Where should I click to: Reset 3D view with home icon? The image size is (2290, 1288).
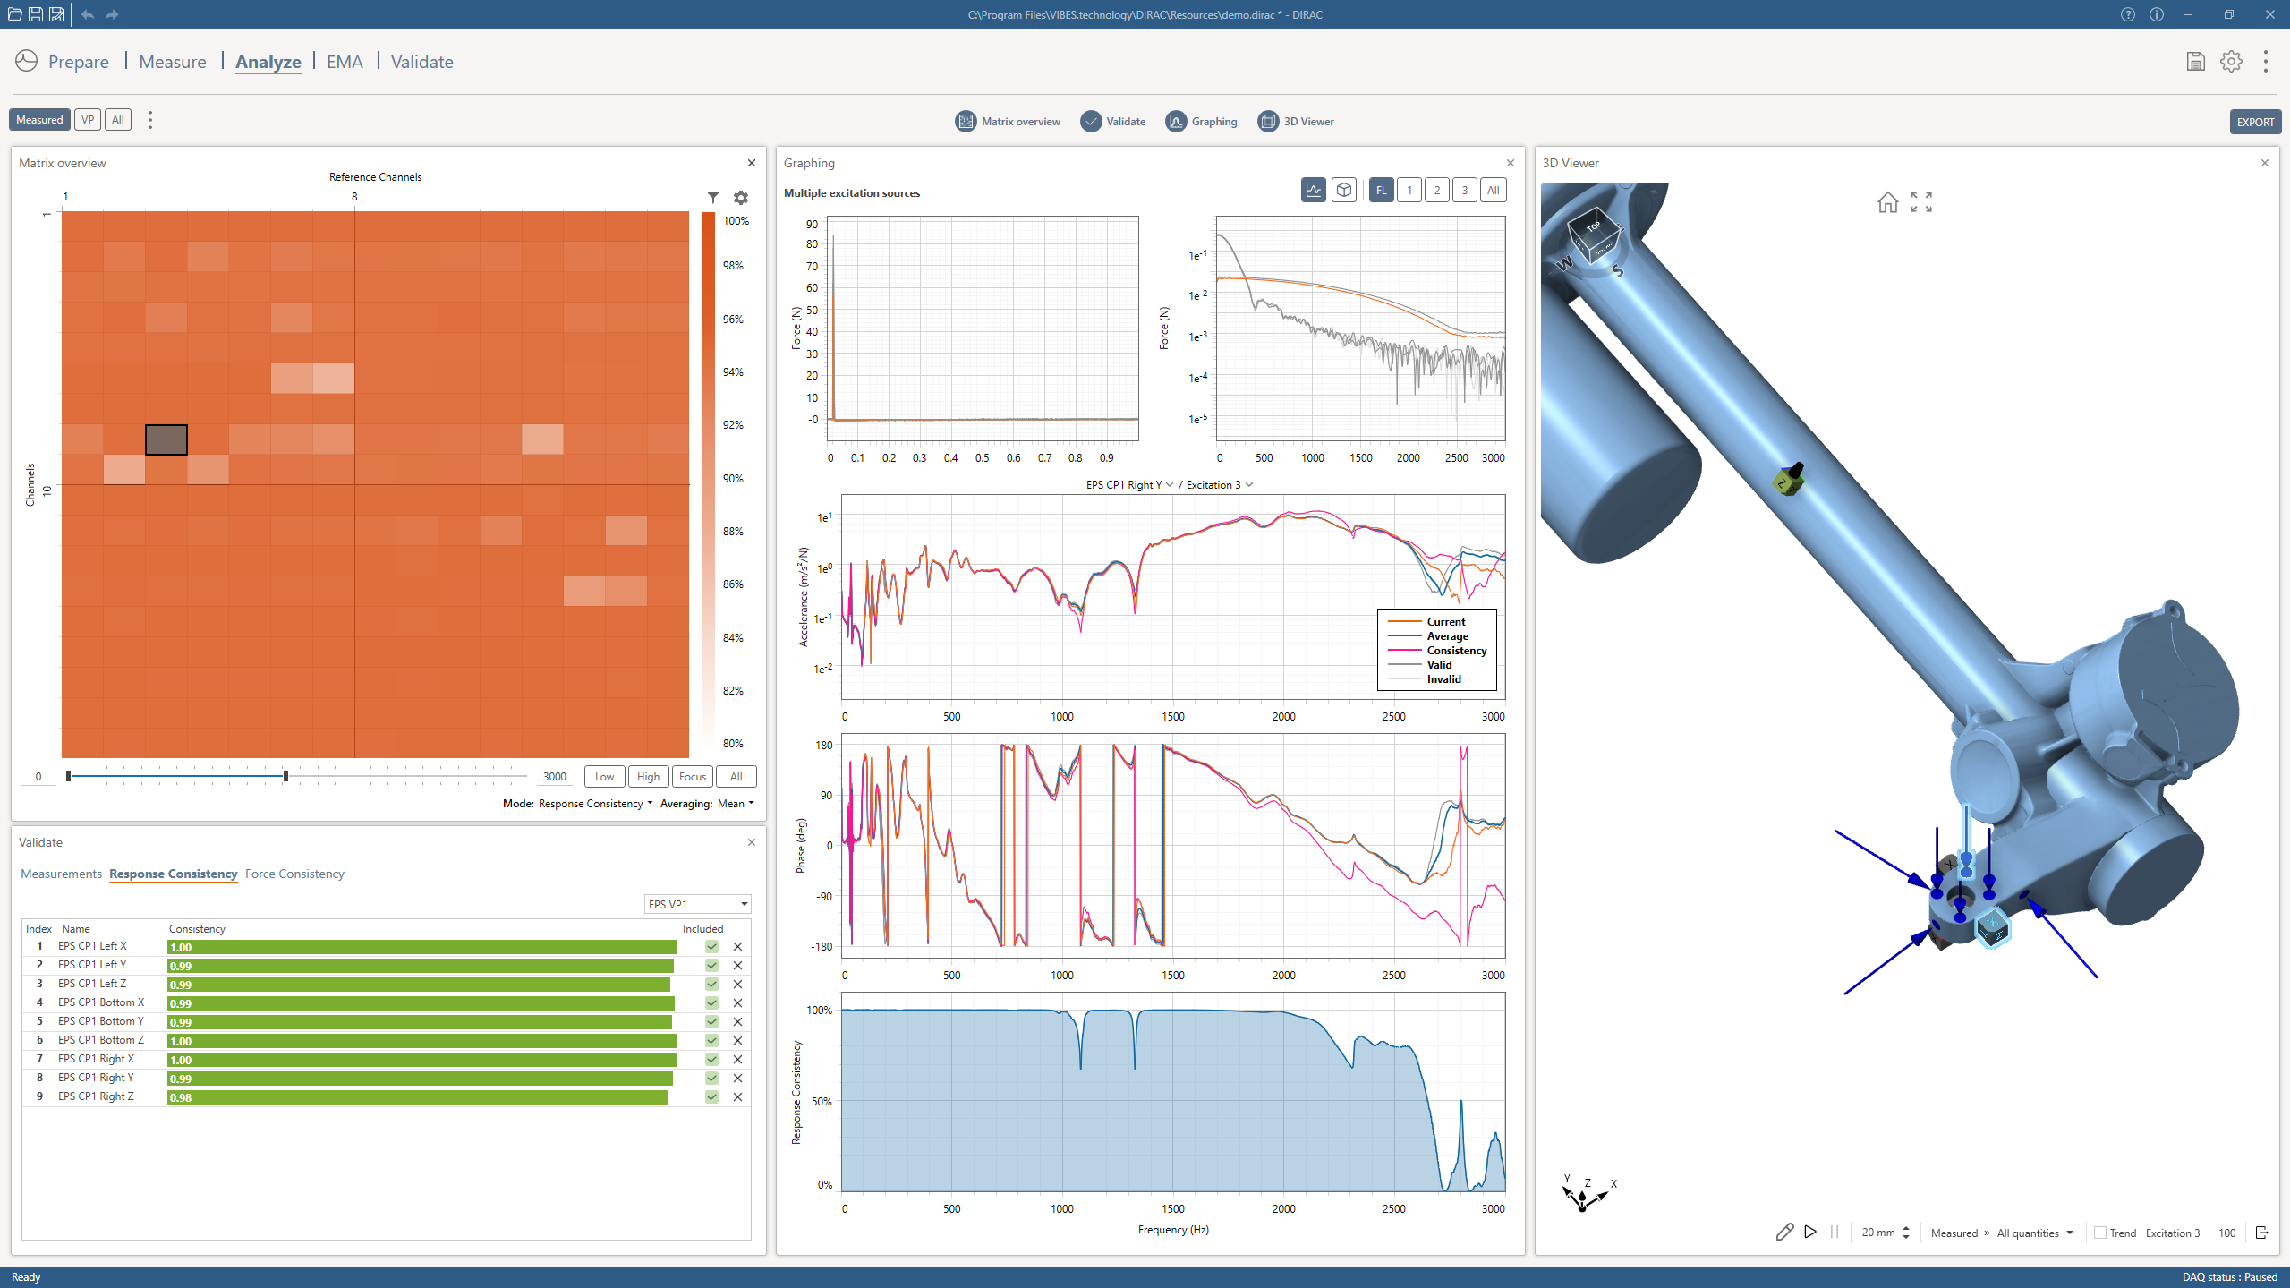[1887, 202]
